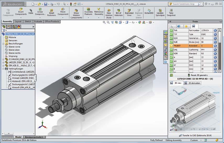Screen dimensions: 224x143
Task: Open the Insert Components dropdown arrow
Action: click(21, 18)
